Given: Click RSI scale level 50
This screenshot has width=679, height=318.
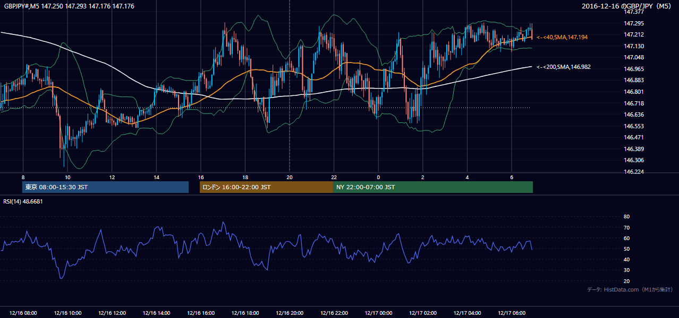Looking at the screenshot, I should point(626,249).
